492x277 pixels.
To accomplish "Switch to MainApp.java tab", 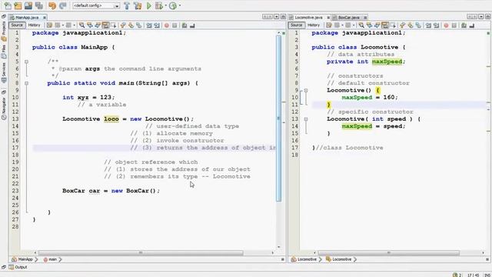I will click(x=27, y=18).
